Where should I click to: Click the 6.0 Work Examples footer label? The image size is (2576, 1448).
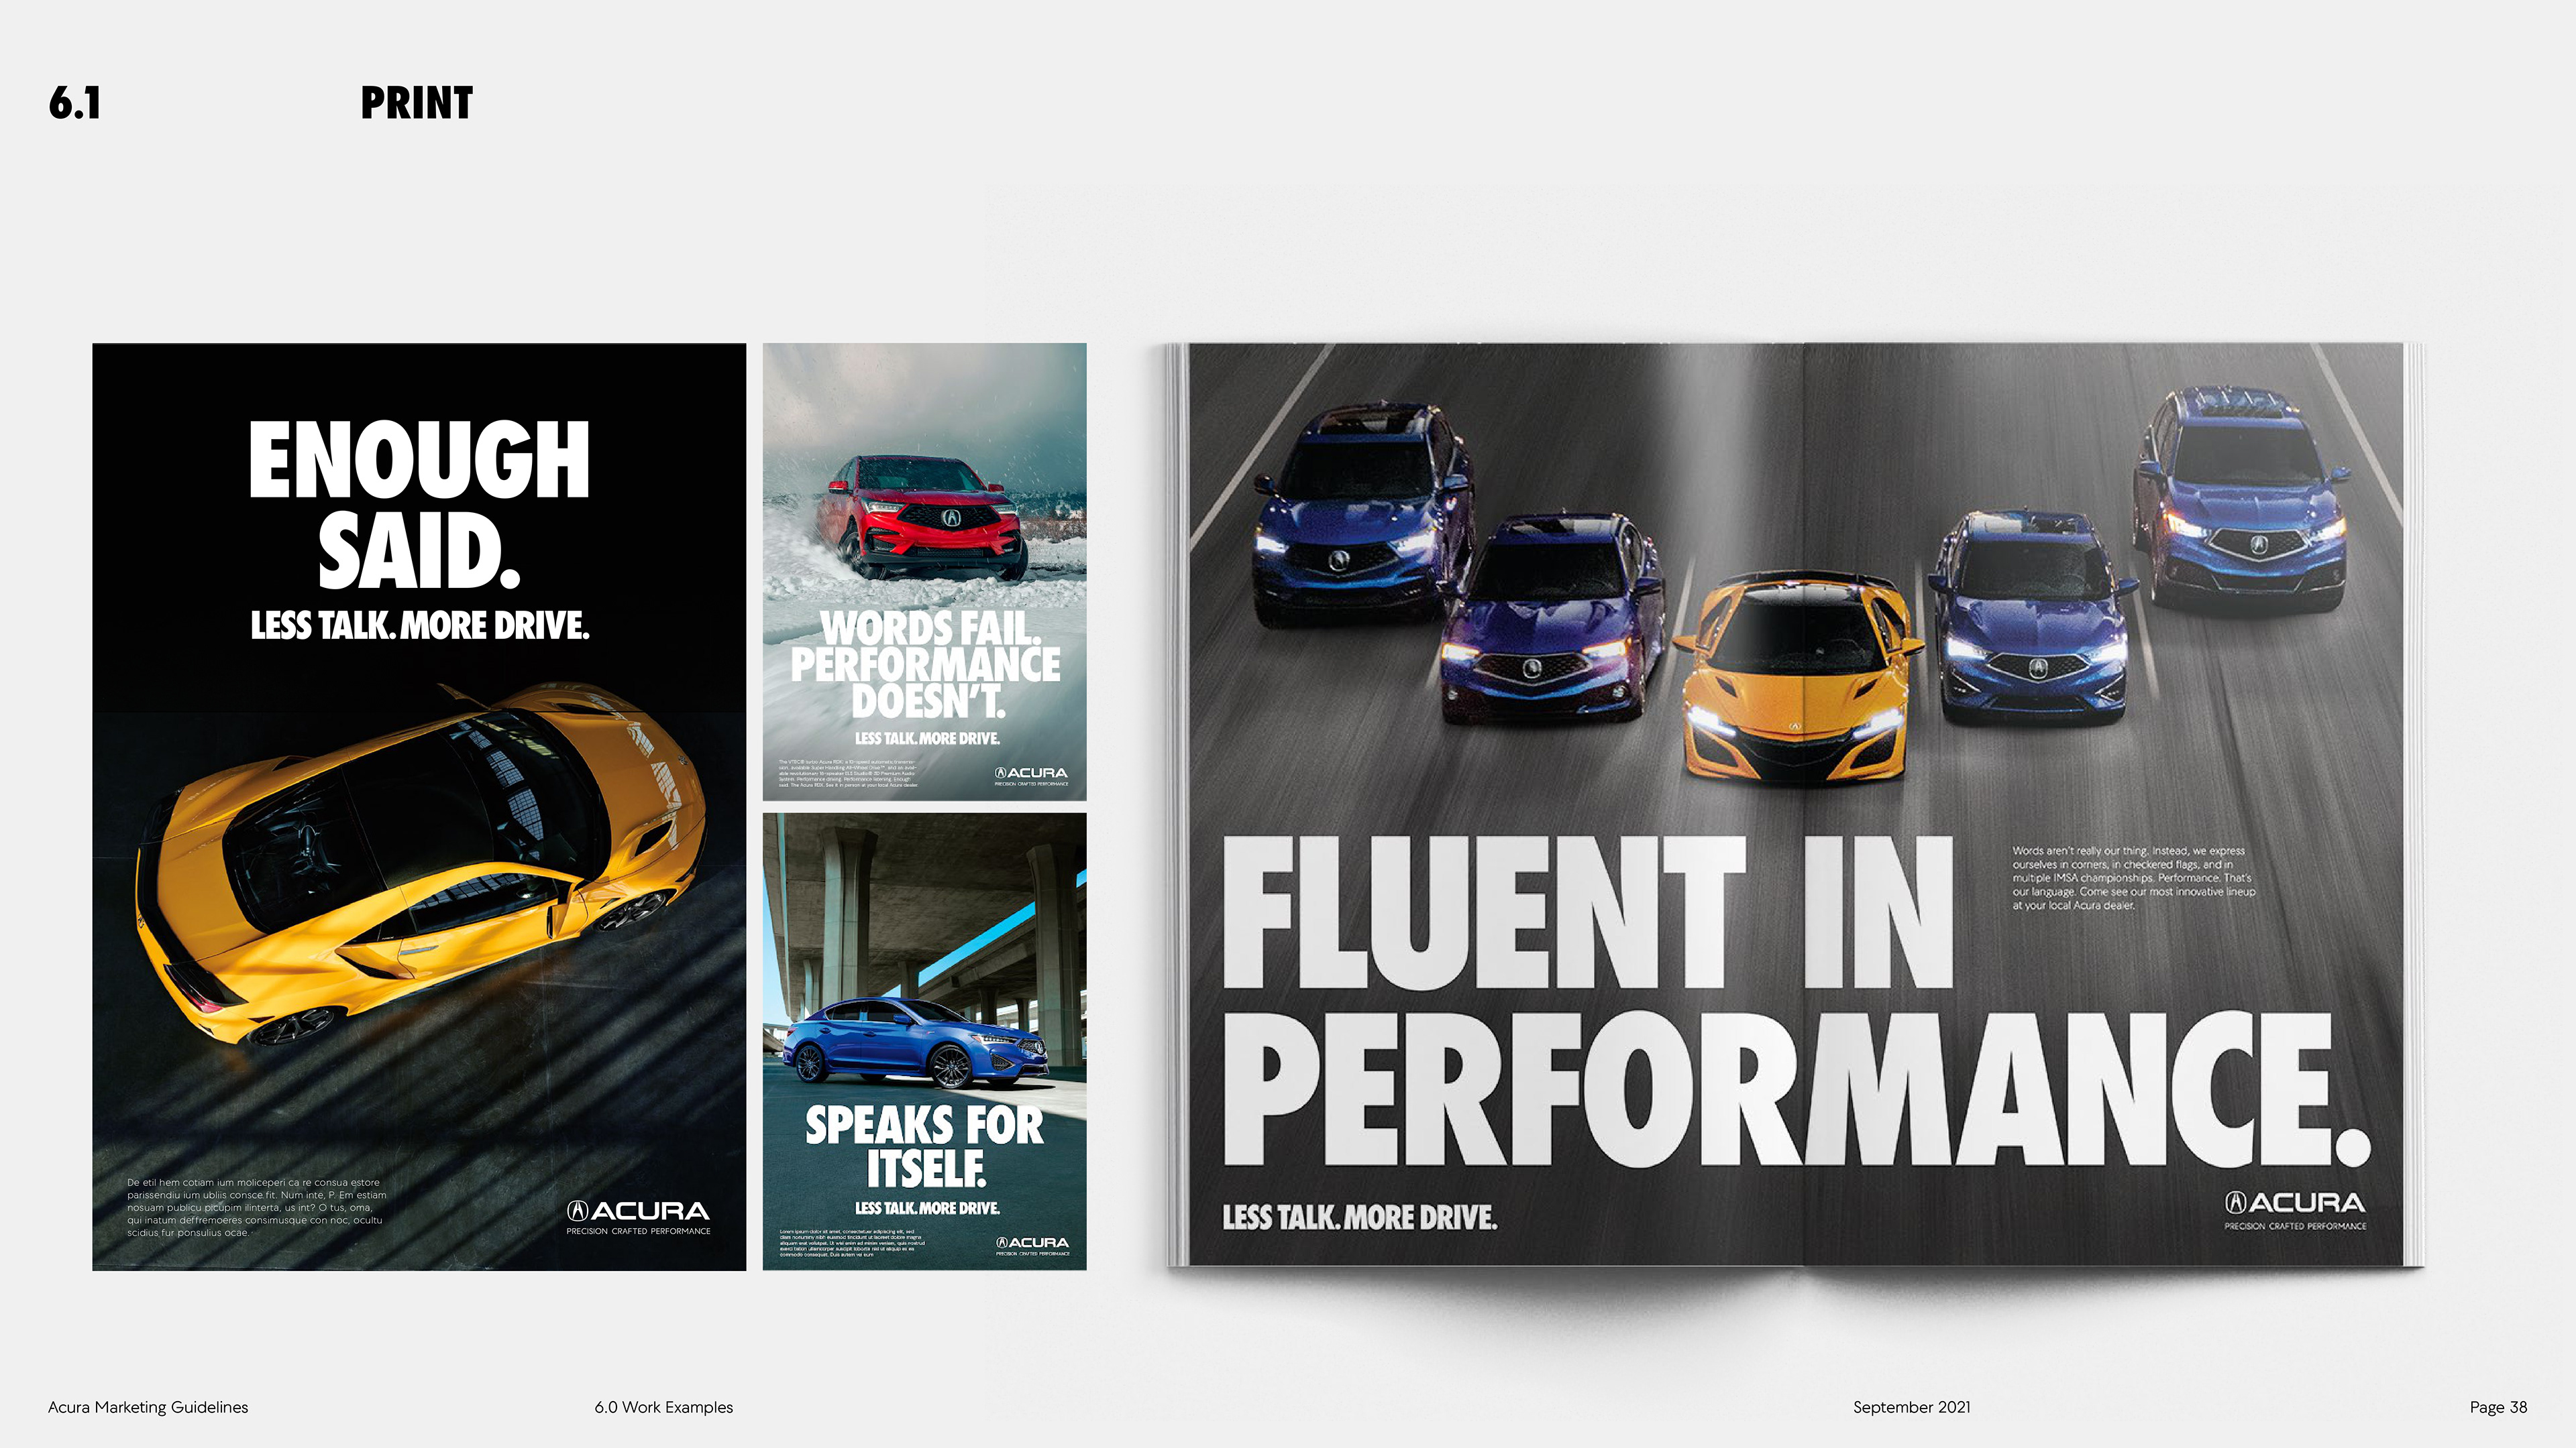point(663,1407)
